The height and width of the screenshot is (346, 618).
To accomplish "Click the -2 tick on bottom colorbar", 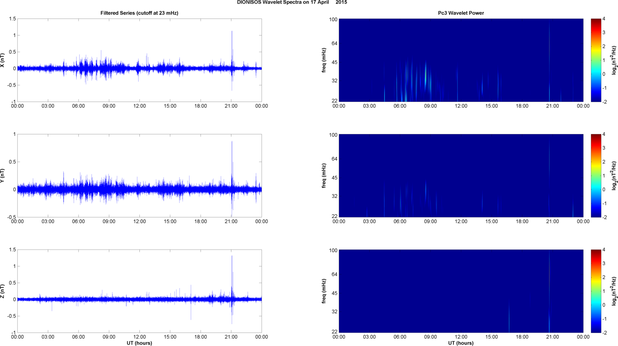I will [604, 333].
